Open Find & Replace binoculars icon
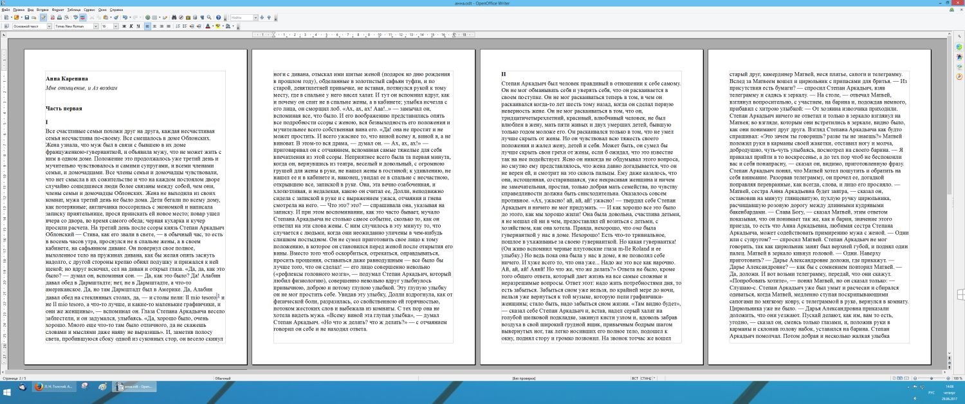The width and height of the screenshot is (965, 404). tap(174, 17)
